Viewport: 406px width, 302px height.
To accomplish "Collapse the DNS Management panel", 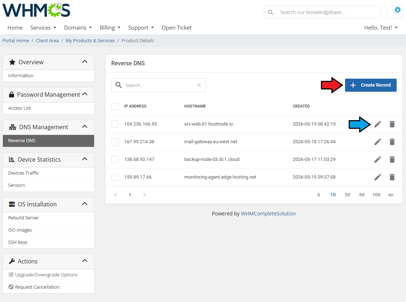I will 85,127.
